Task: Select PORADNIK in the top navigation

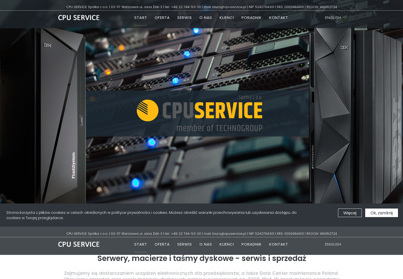Action: pyautogui.click(x=251, y=18)
